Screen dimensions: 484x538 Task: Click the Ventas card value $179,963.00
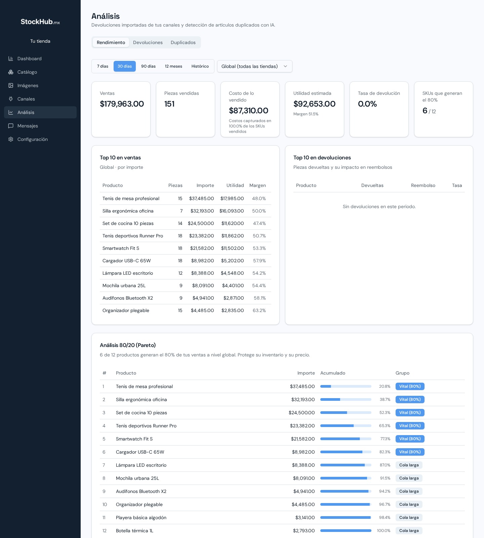[x=122, y=104]
